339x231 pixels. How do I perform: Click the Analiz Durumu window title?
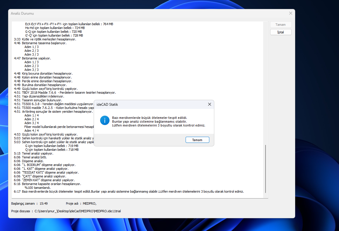(22, 13)
